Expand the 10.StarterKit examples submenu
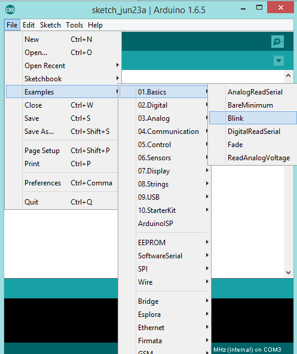Viewport: 297px width, 354px height. point(164,210)
